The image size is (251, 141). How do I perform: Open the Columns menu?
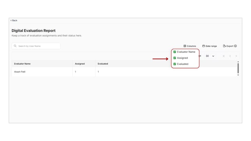tap(190, 46)
